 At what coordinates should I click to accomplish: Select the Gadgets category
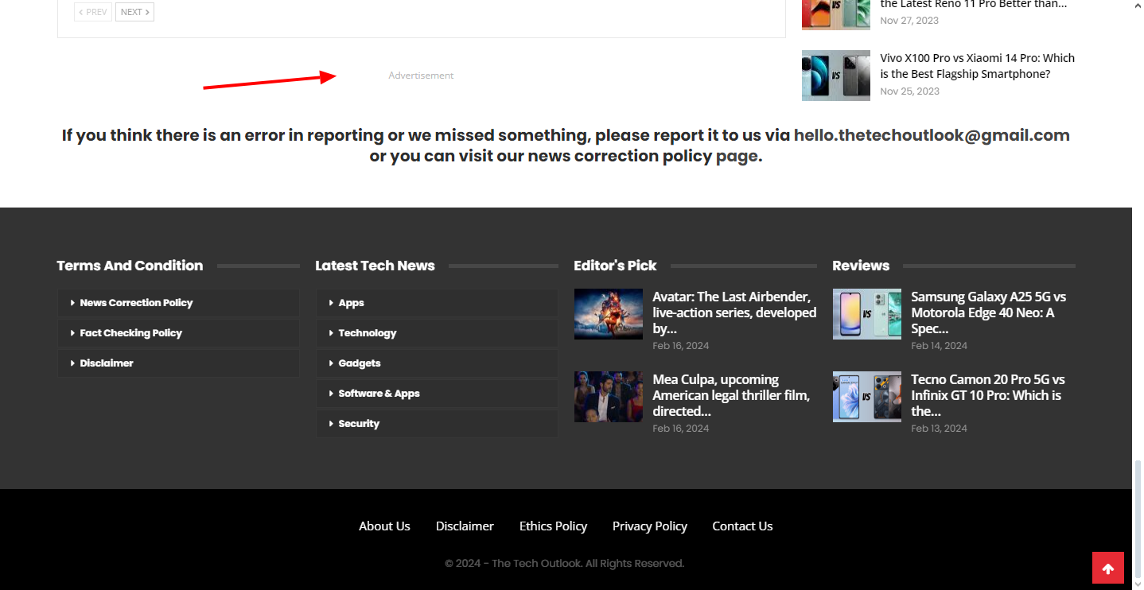360,363
